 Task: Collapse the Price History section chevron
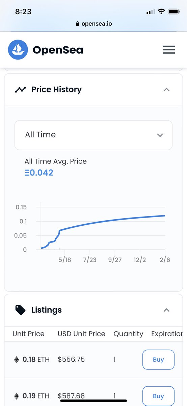tap(166, 90)
